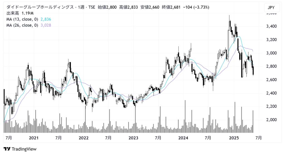The width and height of the screenshot is (285, 155).
Task: Click the MA 26 value 3,028
Action: point(46,25)
